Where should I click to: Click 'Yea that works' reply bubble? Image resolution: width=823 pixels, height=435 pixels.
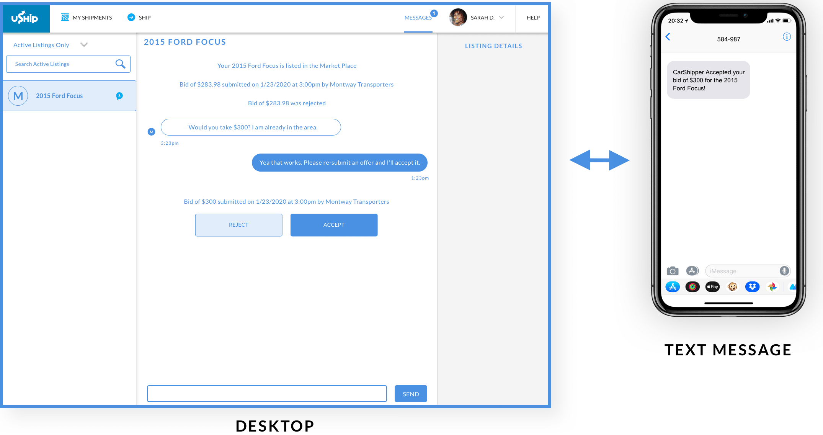[340, 162]
